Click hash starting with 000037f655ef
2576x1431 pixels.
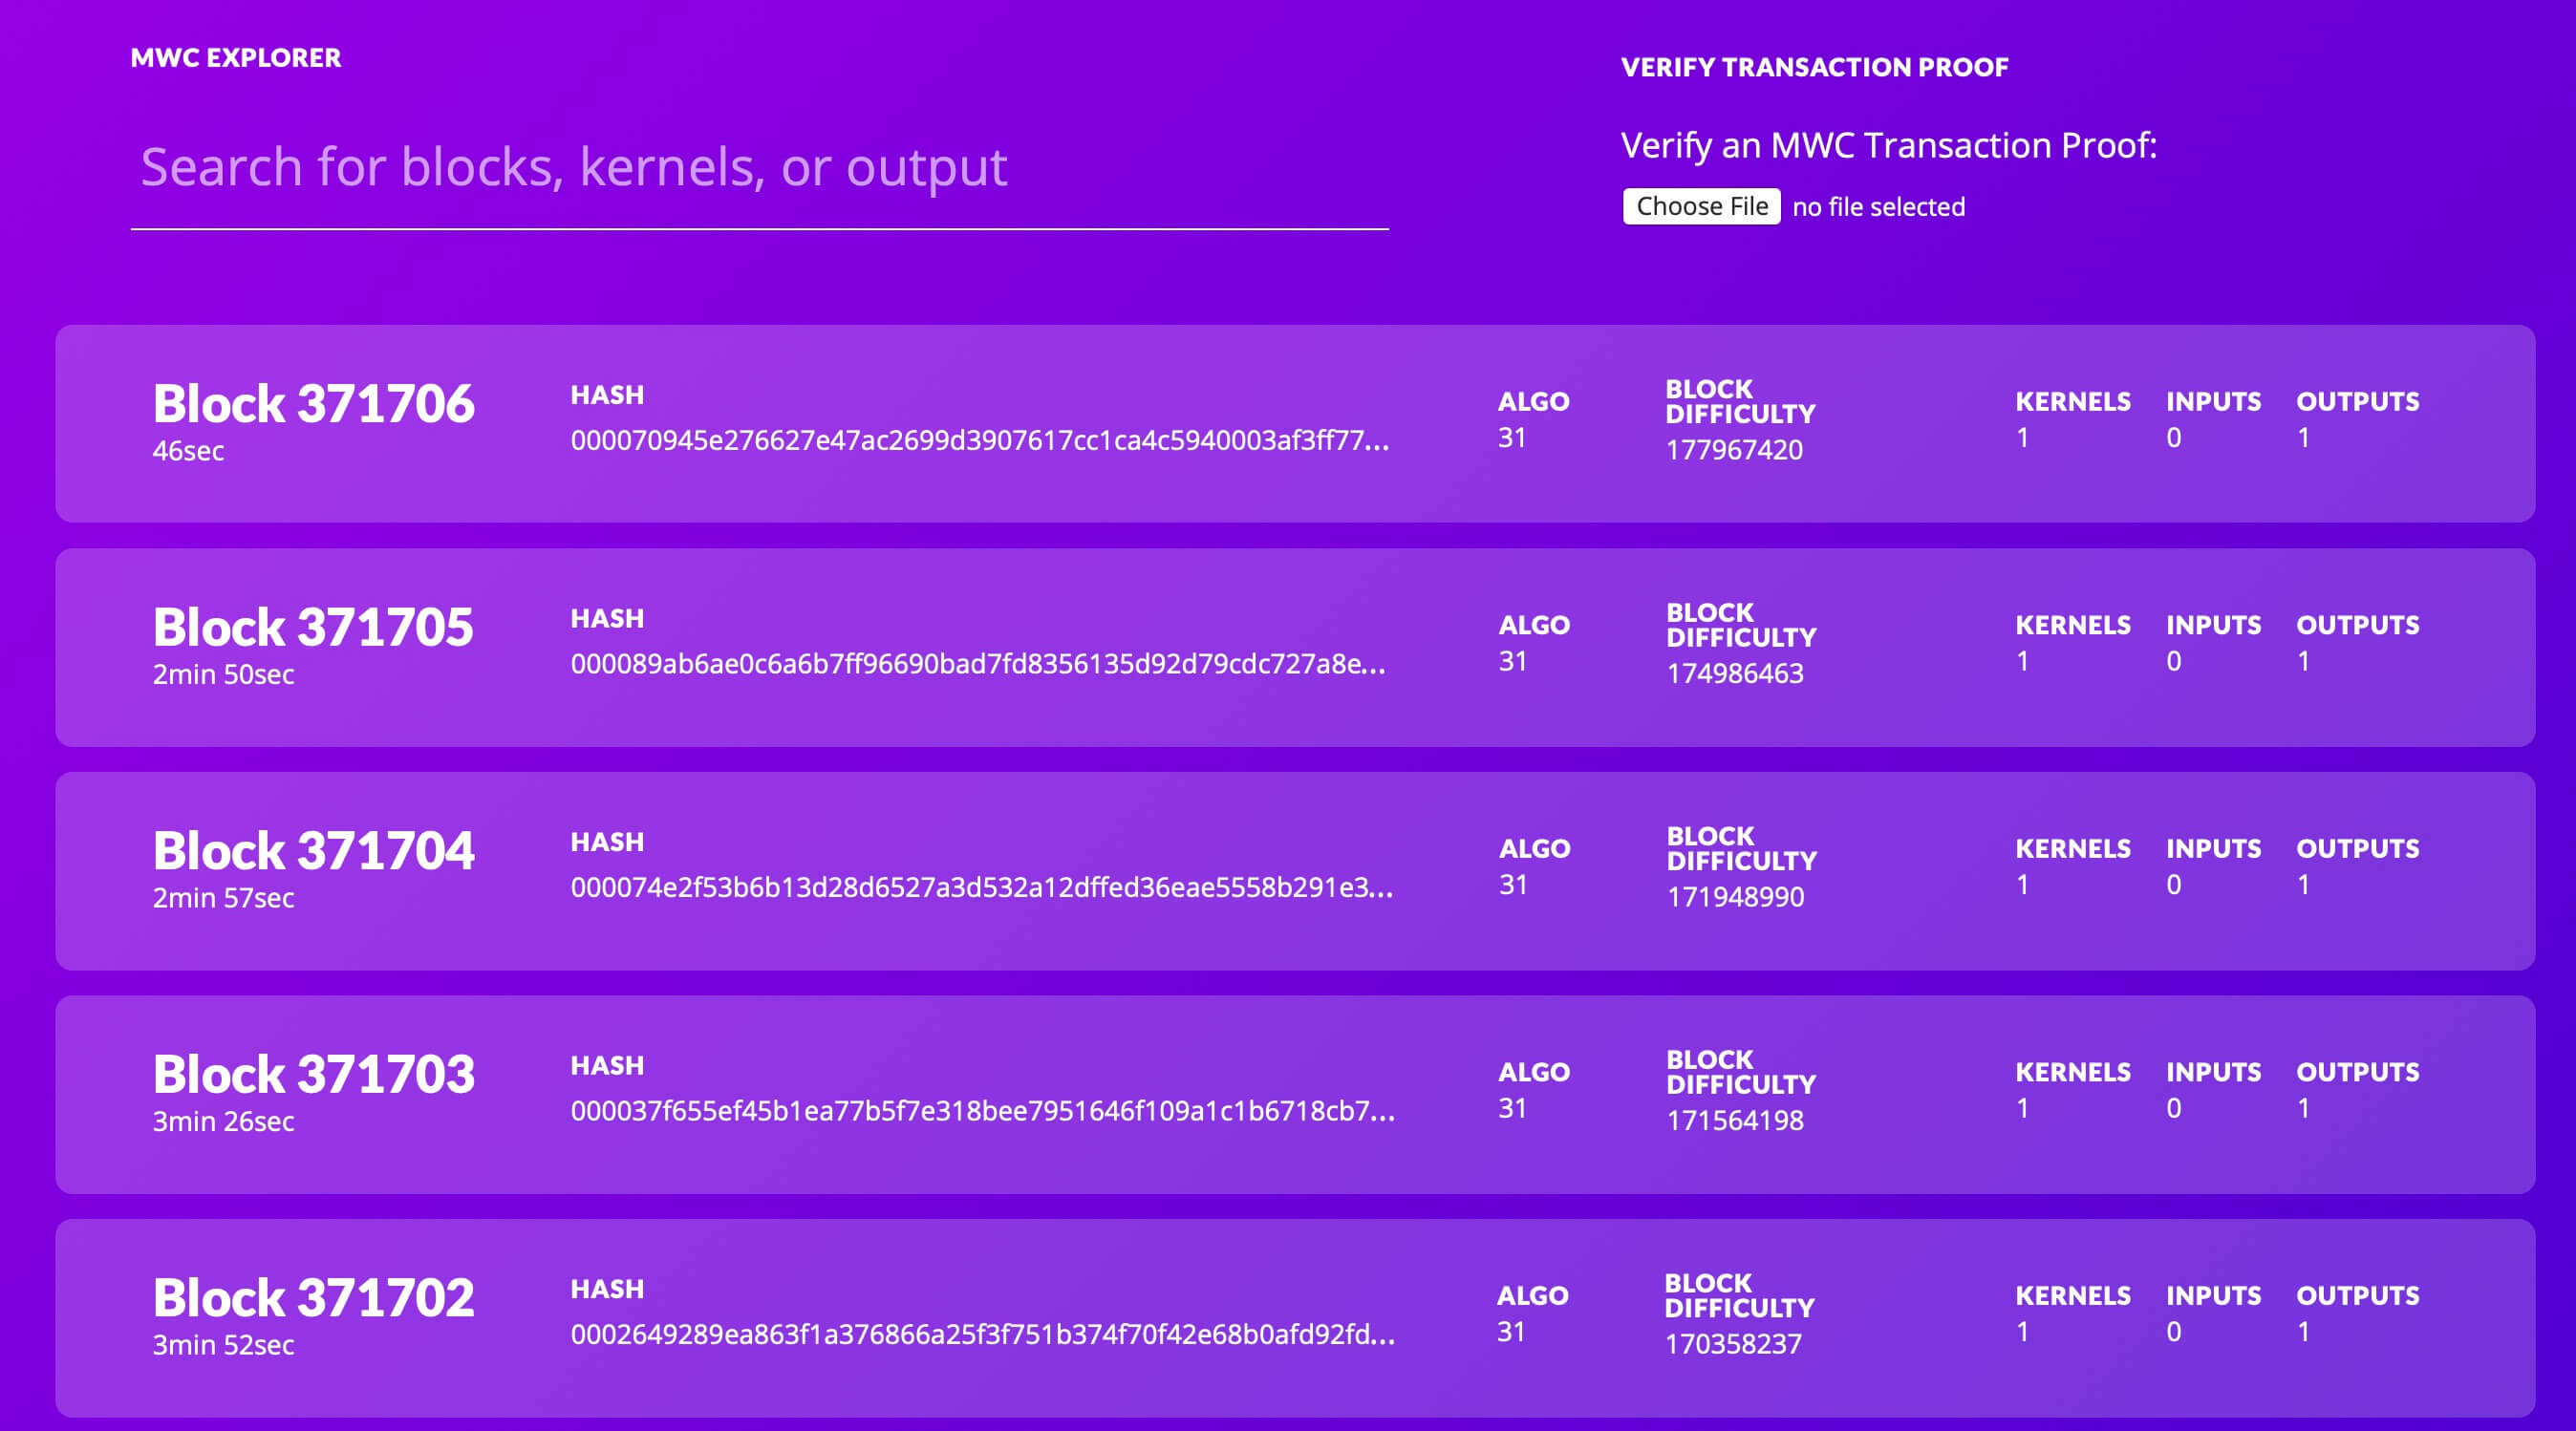982,1111
